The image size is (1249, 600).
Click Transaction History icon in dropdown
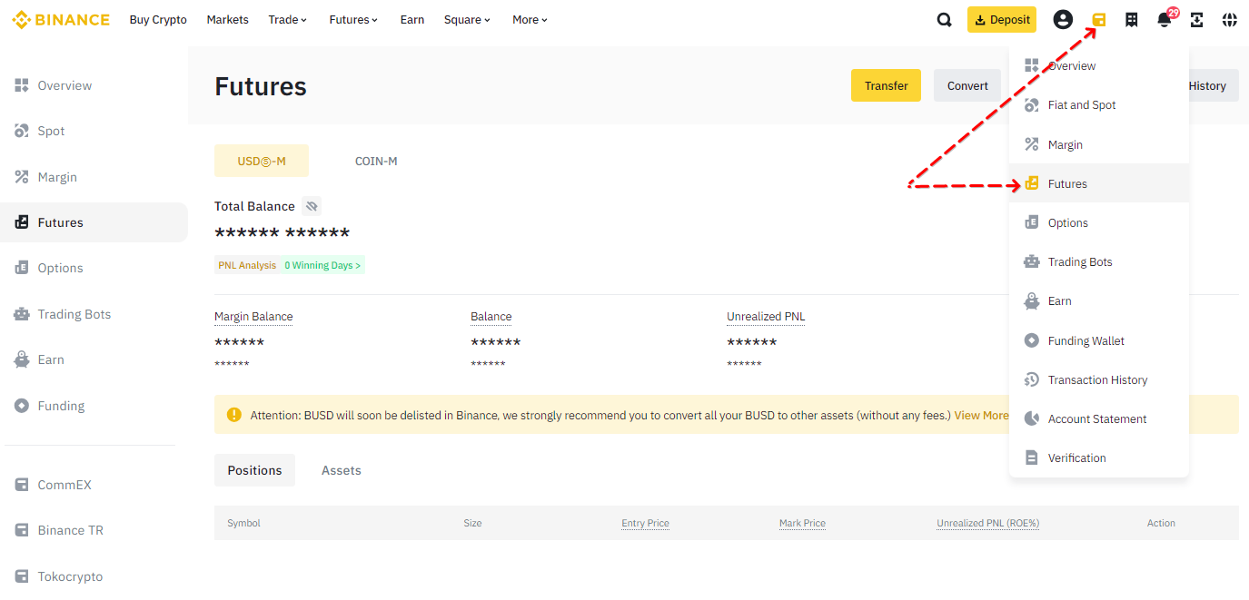1031,379
